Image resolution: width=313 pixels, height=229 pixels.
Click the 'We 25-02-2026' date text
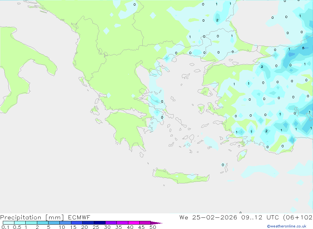208,217
